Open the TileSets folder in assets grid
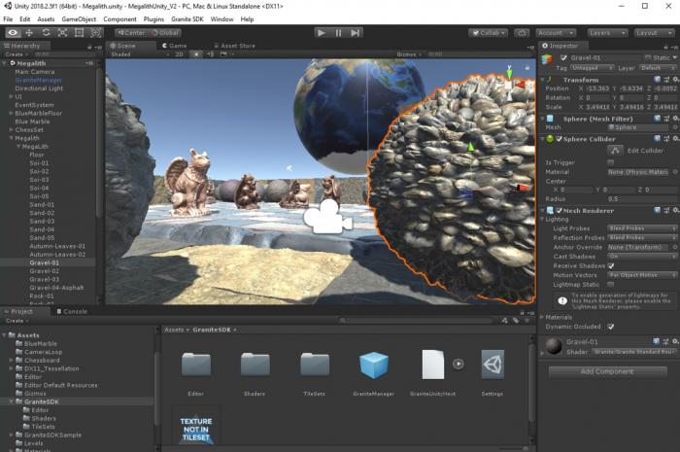Viewport: 680px width, 452px height. tap(315, 365)
